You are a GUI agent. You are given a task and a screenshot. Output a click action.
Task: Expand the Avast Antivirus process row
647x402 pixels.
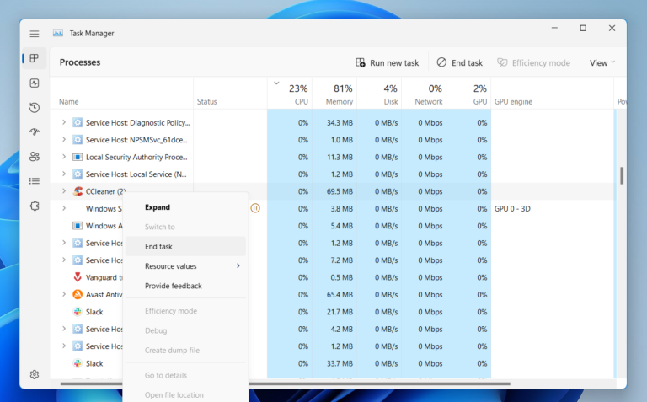click(x=64, y=294)
